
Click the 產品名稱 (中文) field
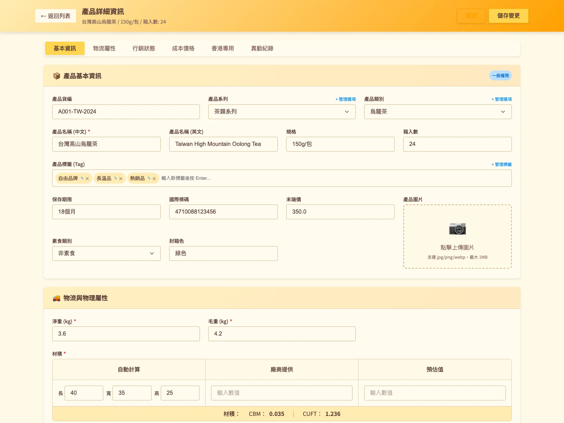tap(106, 144)
